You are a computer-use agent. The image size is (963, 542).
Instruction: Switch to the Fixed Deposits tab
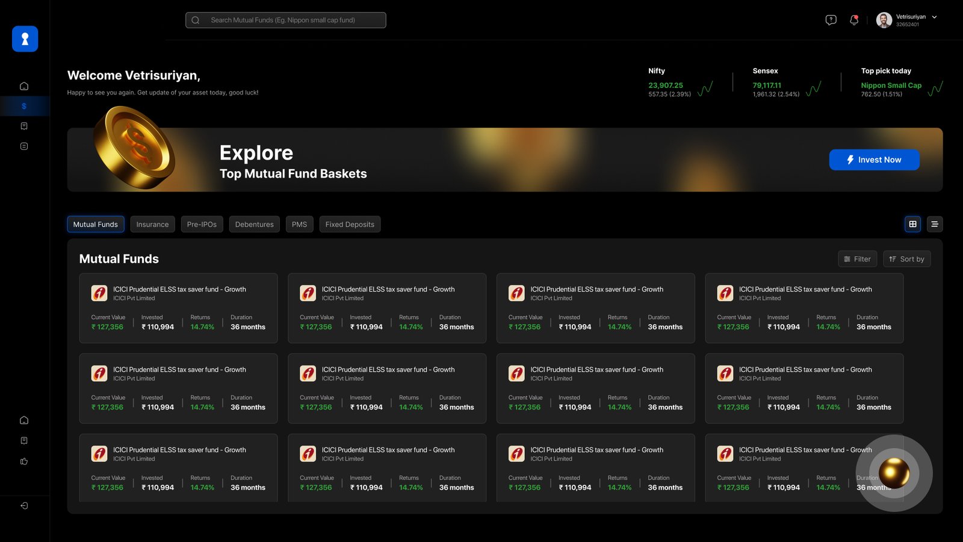[x=350, y=224]
